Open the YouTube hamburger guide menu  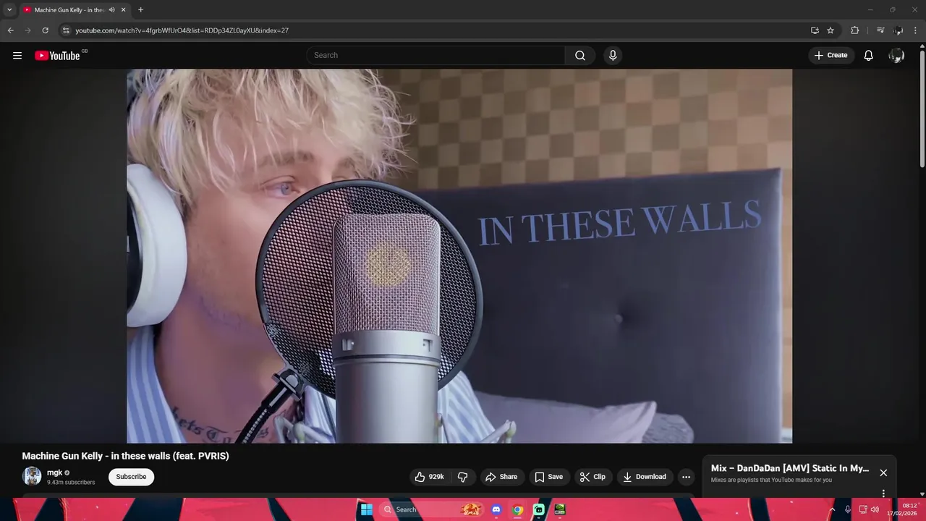point(17,55)
